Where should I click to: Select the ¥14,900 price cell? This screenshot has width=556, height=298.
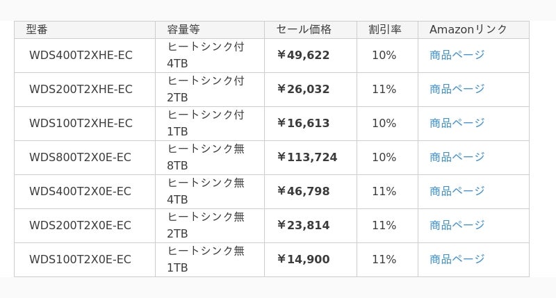311,260
